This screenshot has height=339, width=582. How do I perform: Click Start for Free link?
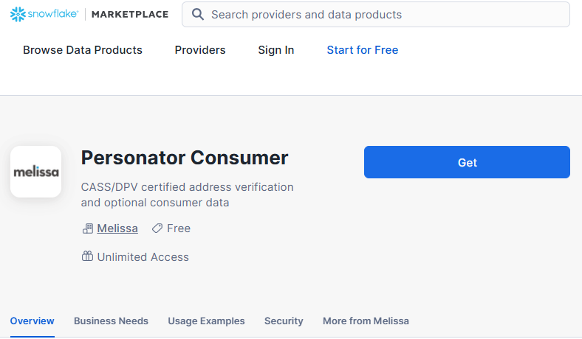[x=363, y=50]
